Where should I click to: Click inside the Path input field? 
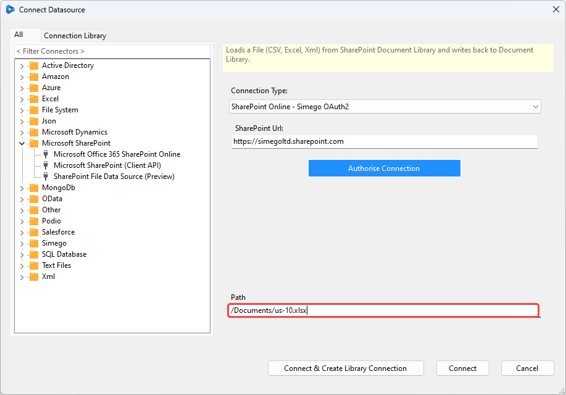[384, 310]
